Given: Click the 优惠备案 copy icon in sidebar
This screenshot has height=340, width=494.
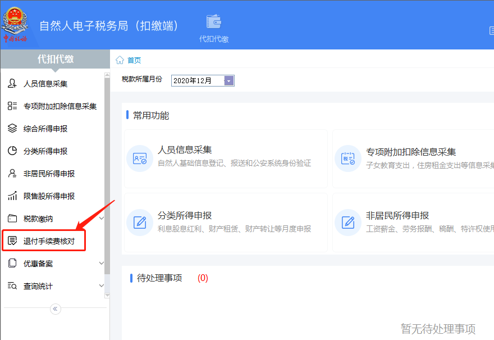Looking at the screenshot, I should [x=12, y=264].
